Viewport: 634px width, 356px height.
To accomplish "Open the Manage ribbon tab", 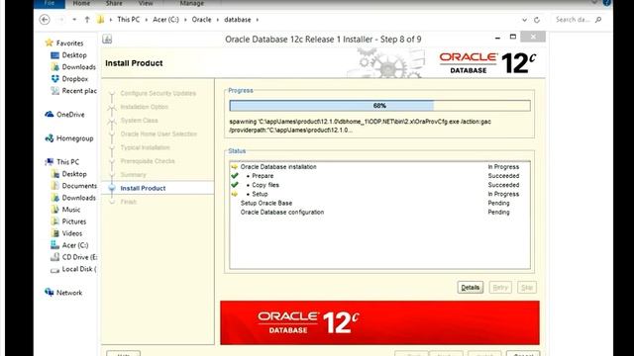I will coord(191,3).
